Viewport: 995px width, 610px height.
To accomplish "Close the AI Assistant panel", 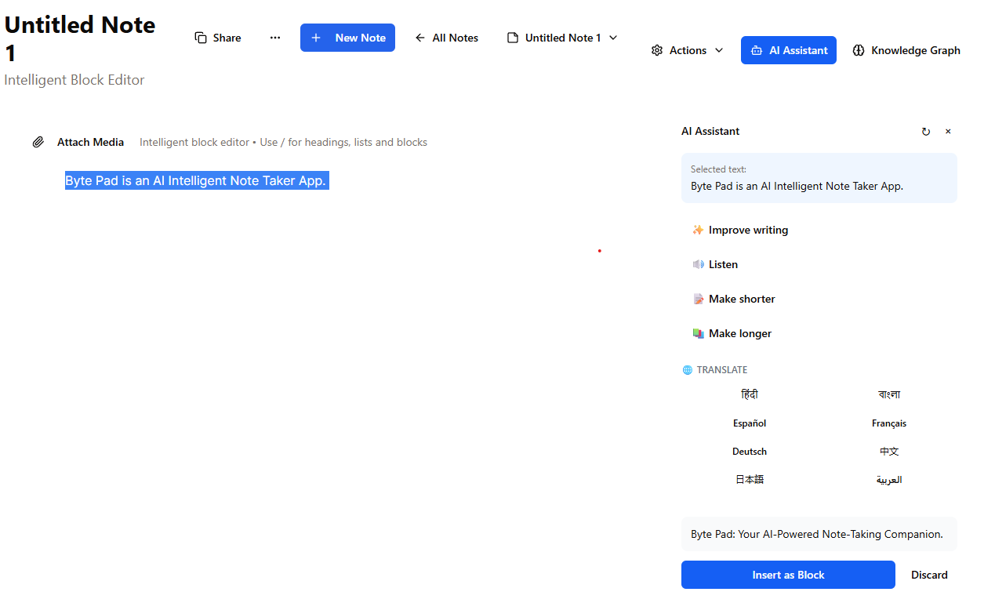I will 948,132.
